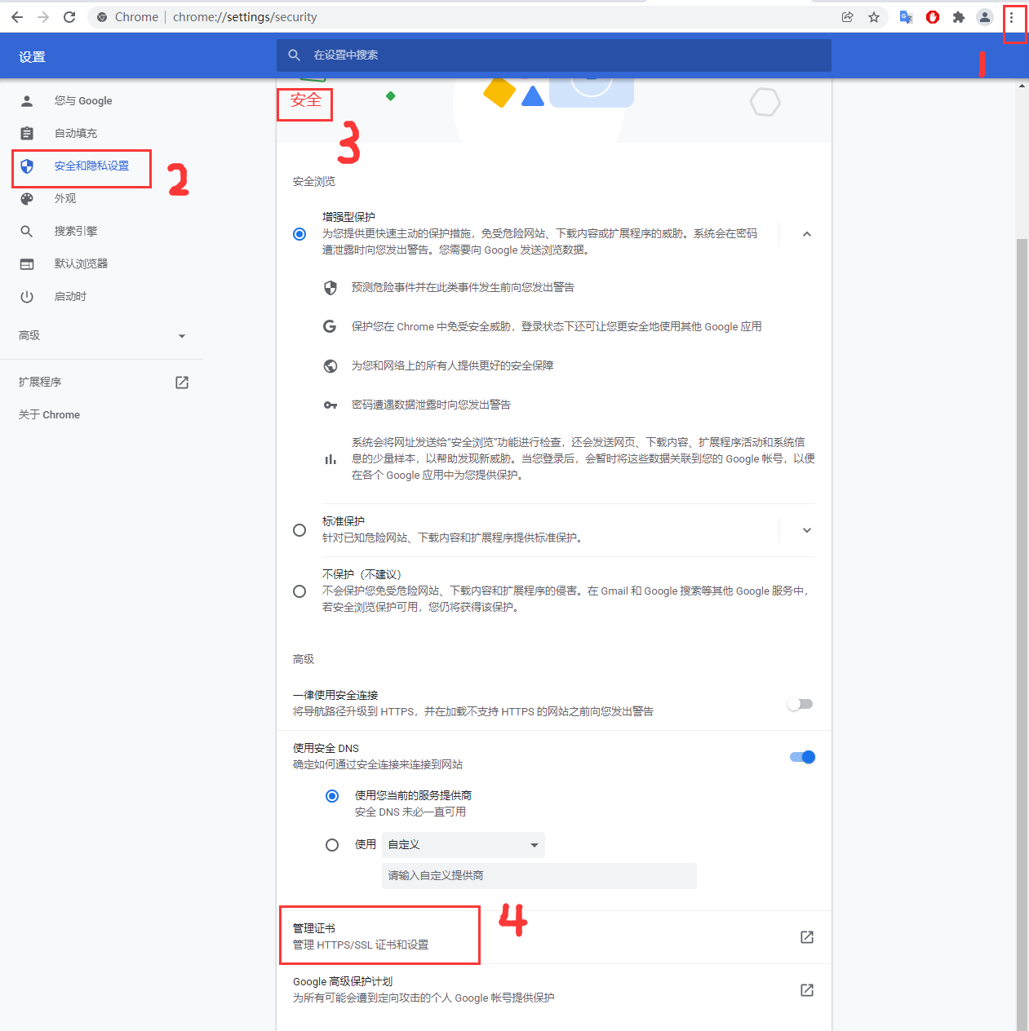
Task: Click external-link icon for 管理证书
Action: pos(807,937)
